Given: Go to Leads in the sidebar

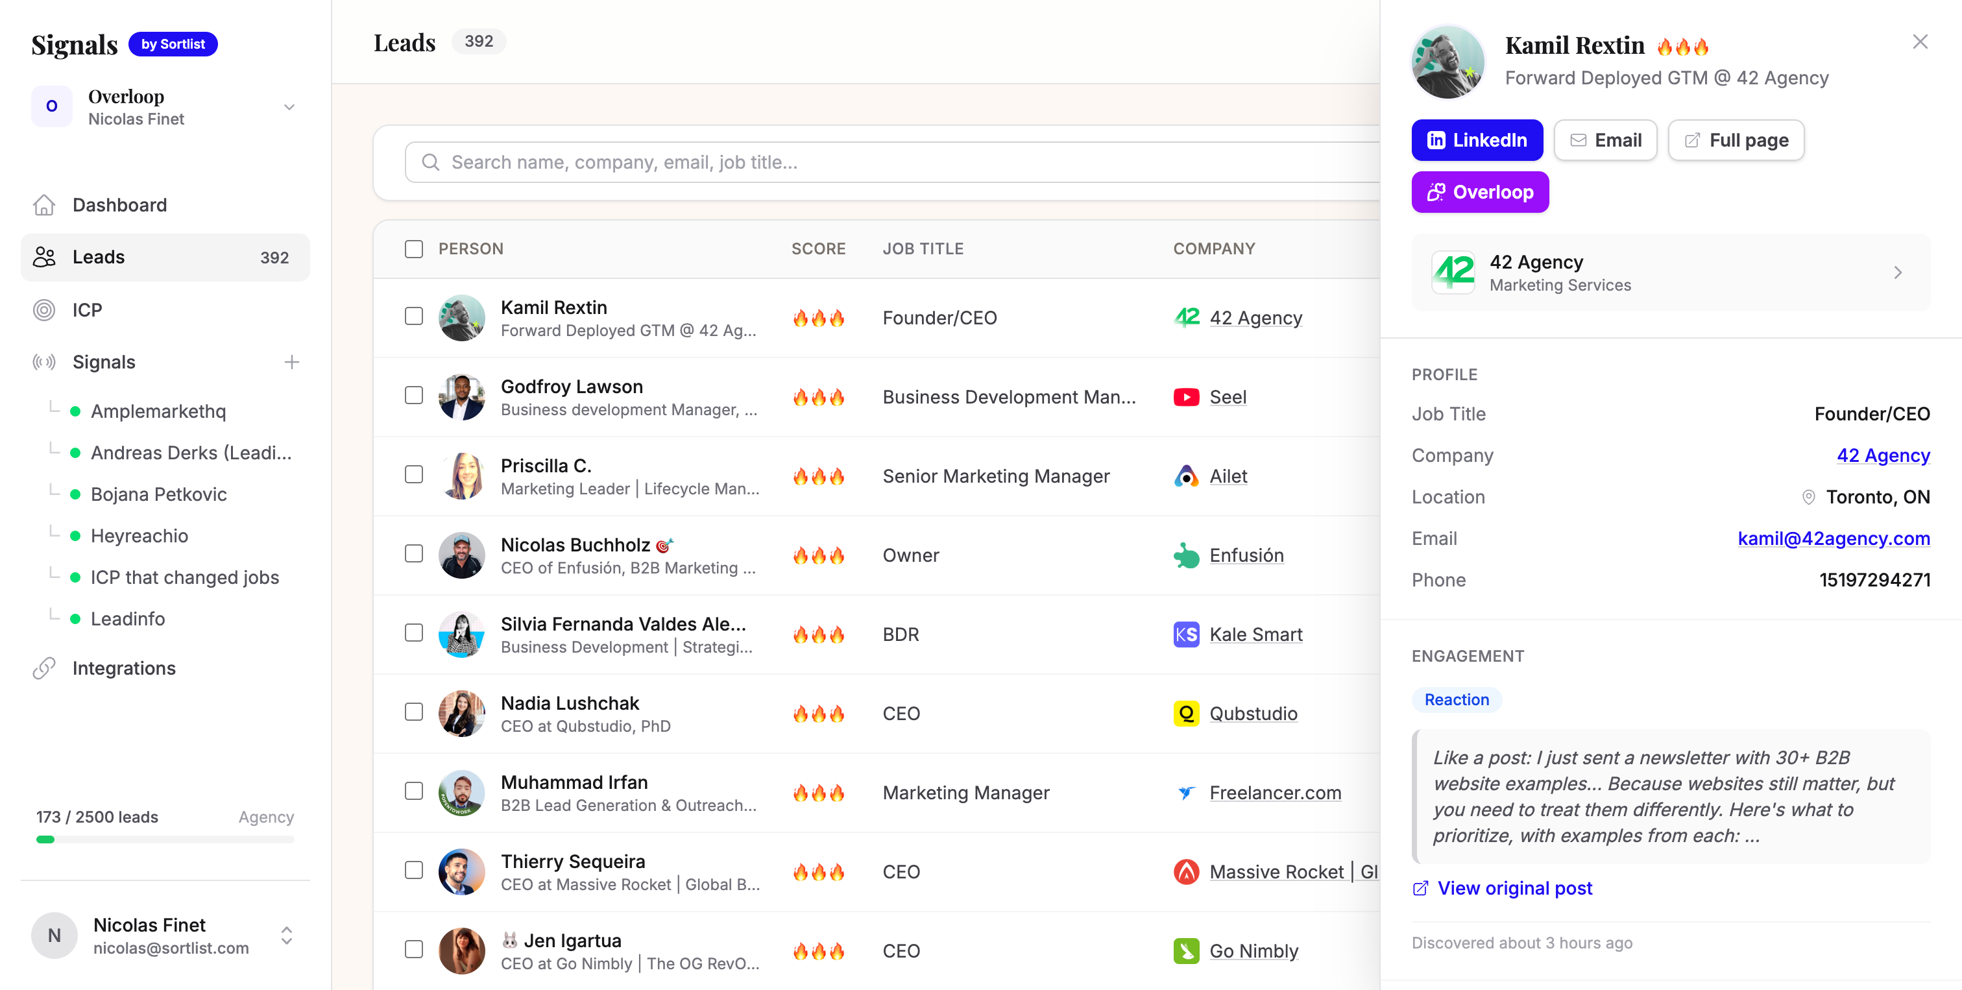Looking at the screenshot, I should (x=165, y=258).
